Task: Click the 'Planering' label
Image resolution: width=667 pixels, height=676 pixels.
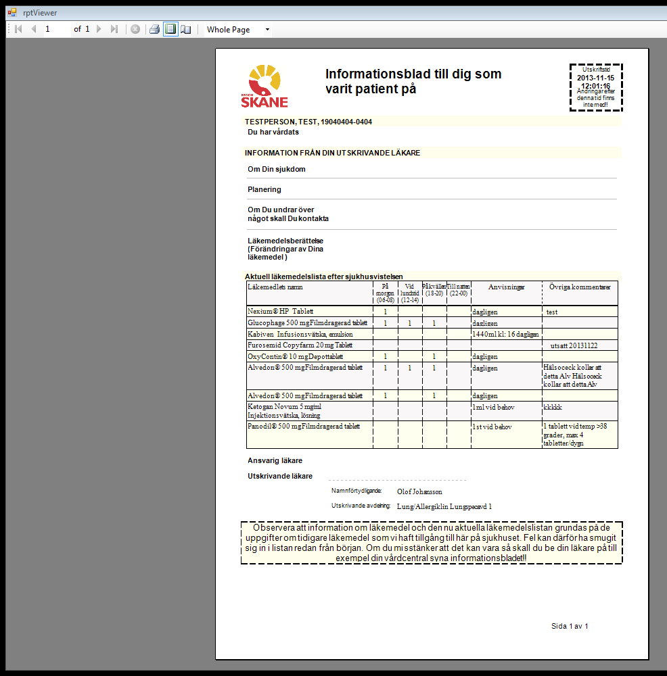Action: pos(264,190)
